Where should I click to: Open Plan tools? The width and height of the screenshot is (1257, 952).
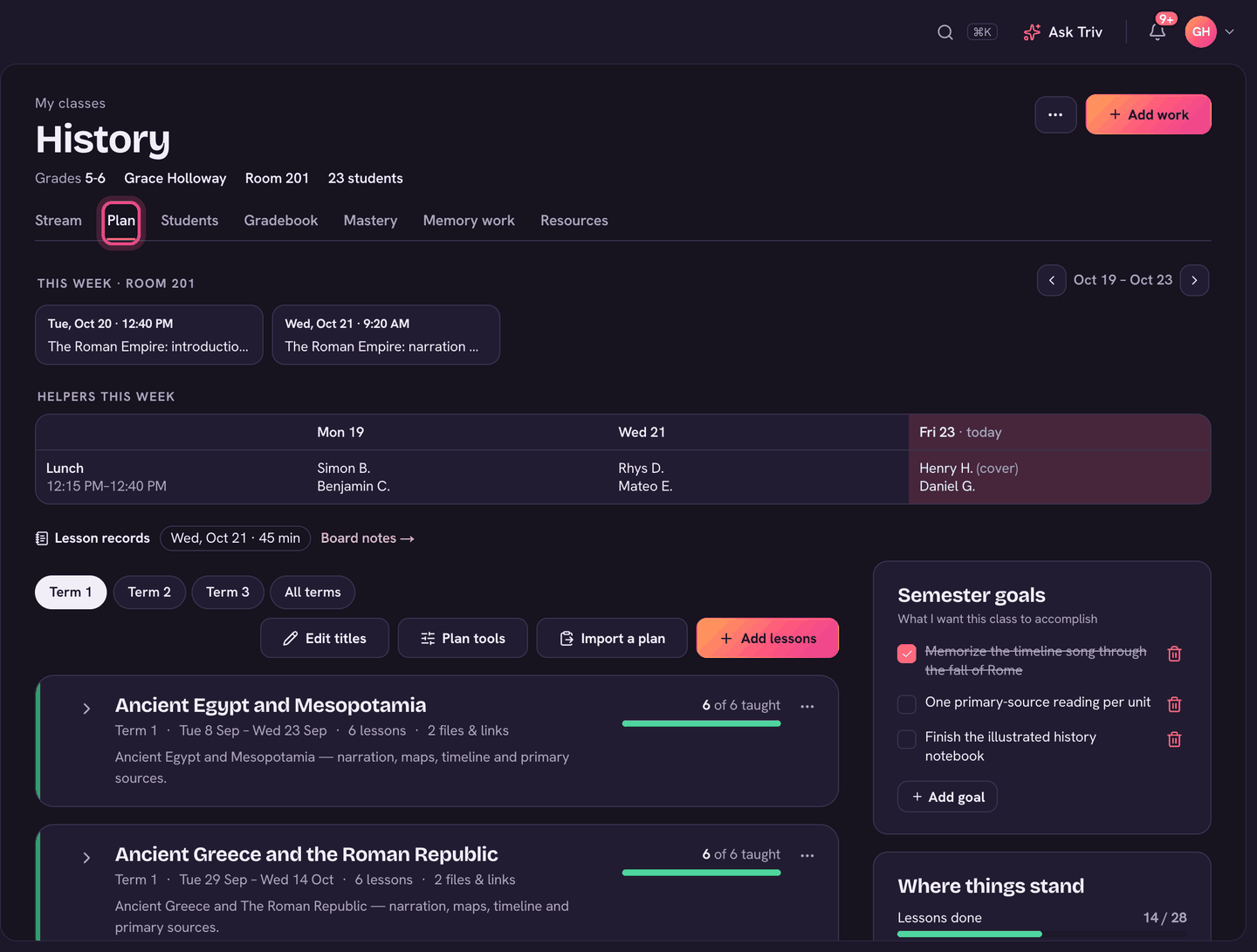(x=463, y=639)
